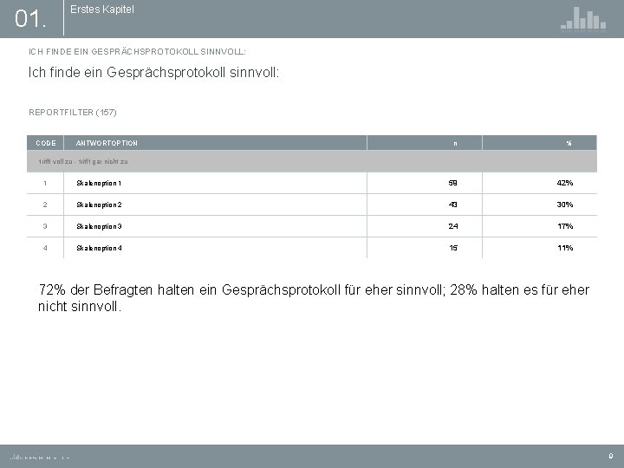This screenshot has width=624, height=468.
Task: Select Skalenoption 1 row label
Action: 99,183
